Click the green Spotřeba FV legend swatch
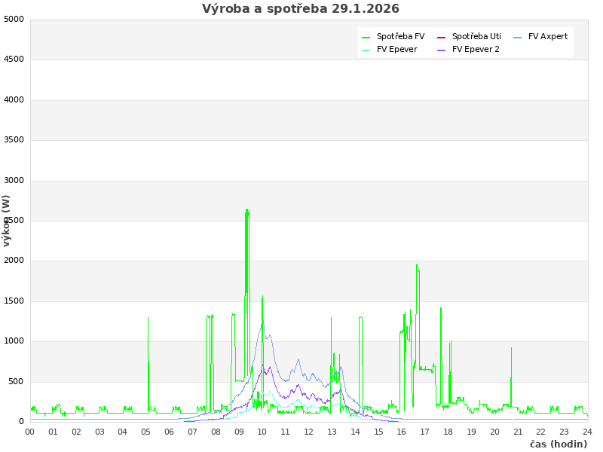This screenshot has height=452, width=603. 366,37
